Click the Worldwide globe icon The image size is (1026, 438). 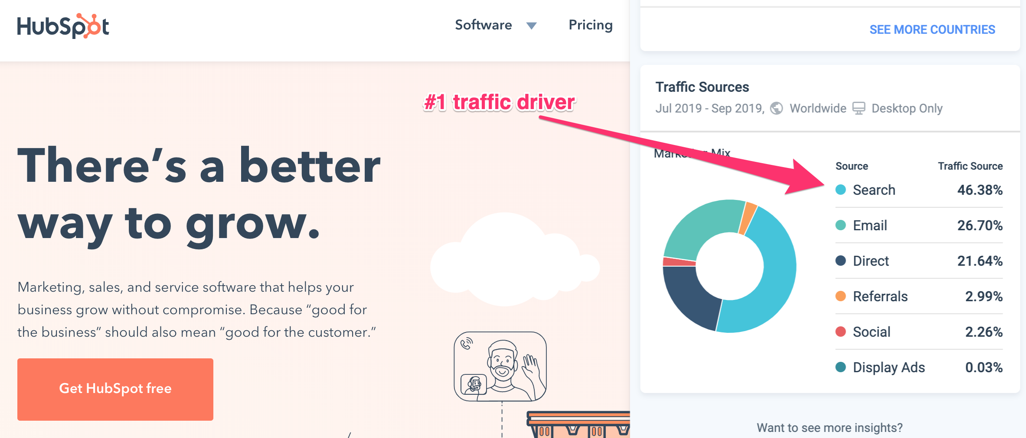[776, 108]
